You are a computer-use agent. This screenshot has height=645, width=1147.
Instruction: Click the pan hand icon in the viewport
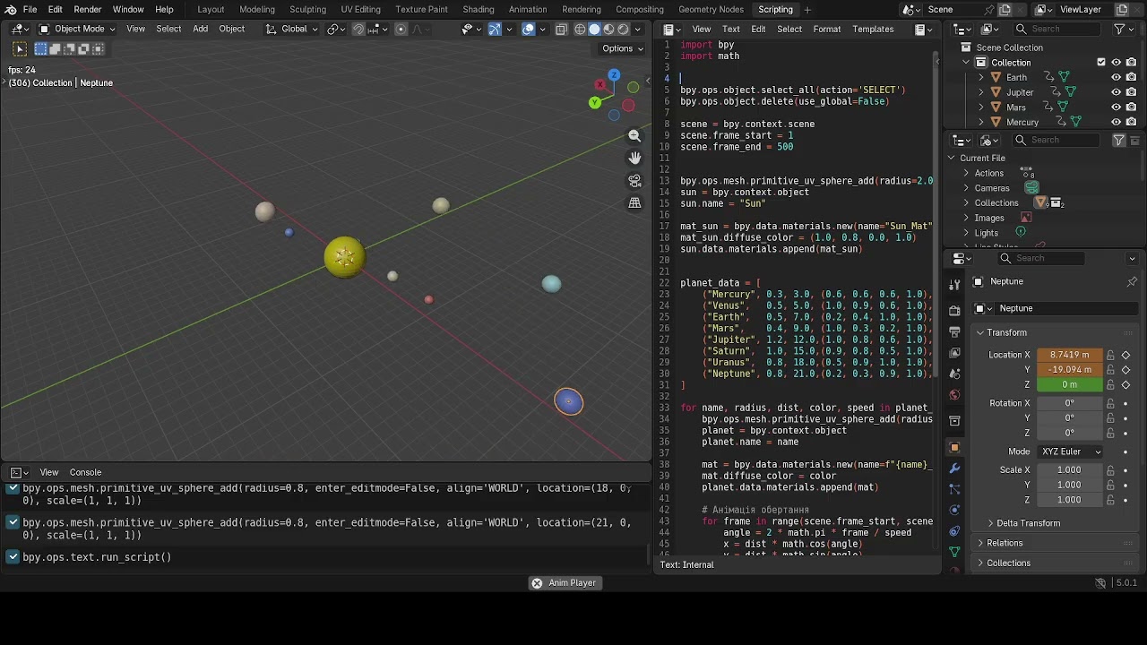634,159
